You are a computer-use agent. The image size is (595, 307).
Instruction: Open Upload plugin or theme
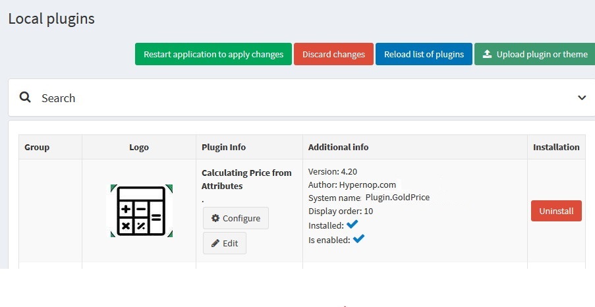pos(534,54)
